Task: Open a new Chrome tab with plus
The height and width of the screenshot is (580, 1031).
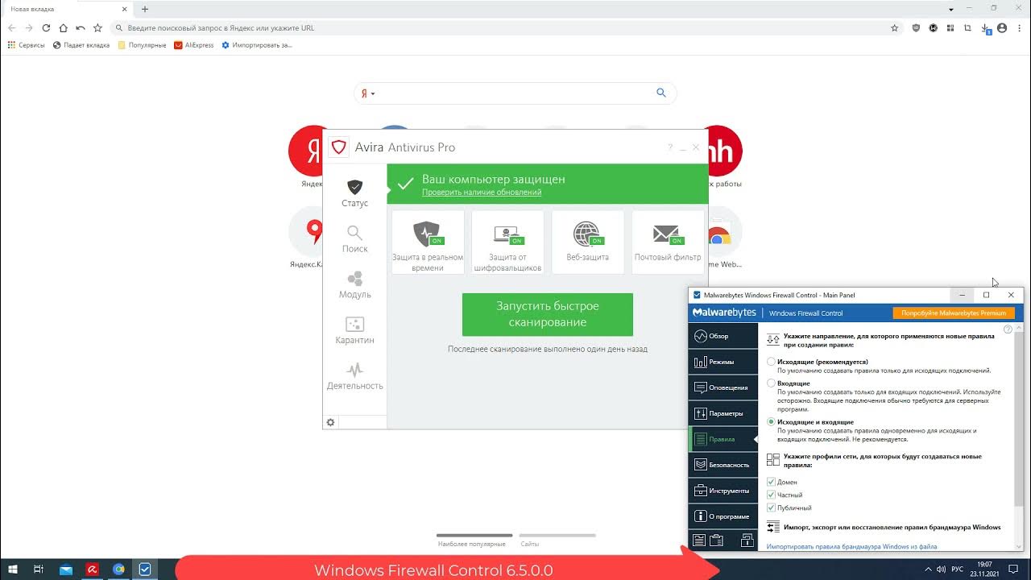Action: (x=145, y=9)
